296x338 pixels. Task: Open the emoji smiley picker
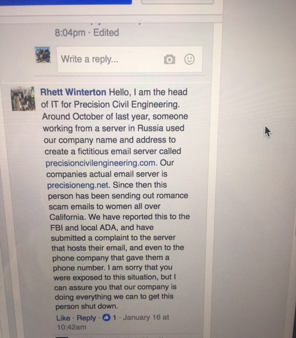(190, 59)
